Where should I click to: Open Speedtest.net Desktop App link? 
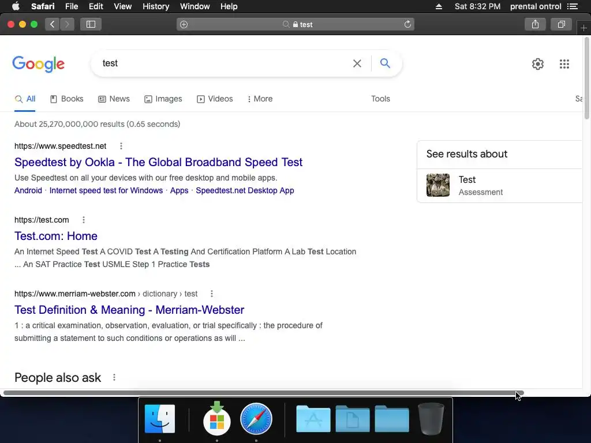pyautogui.click(x=245, y=190)
